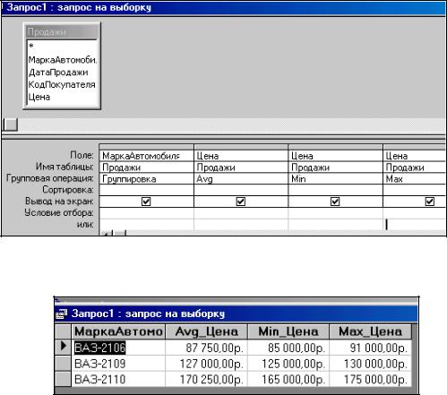Click the 'или' cell in the Max column

click(x=415, y=225)
